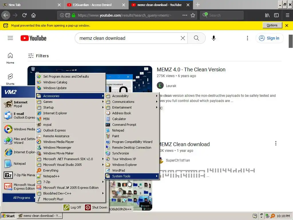
Task: Open Paint from the Accessories menu
Action: (x=116, y=136)
